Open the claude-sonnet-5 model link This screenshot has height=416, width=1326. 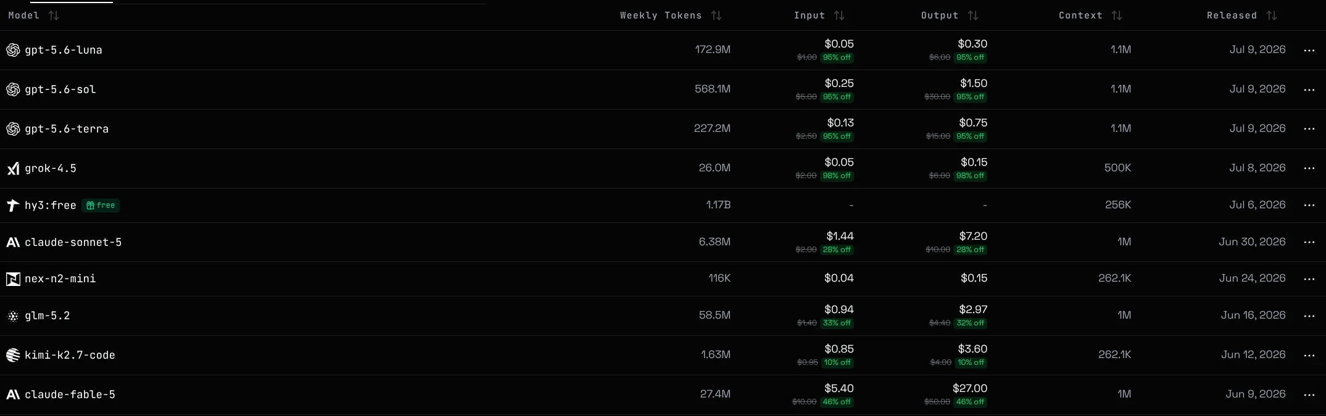click(73, 242)
